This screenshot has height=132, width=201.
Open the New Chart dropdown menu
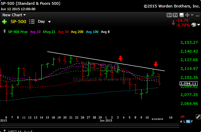pos(14,15)
